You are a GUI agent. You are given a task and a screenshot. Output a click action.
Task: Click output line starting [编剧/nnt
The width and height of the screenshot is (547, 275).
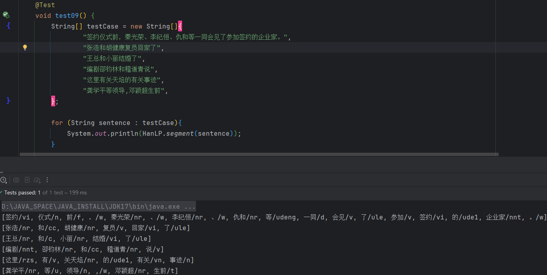(x=83, y=249)
